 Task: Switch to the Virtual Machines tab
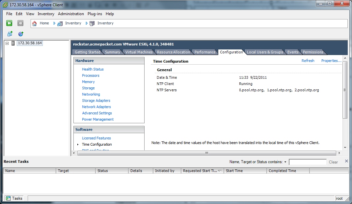coord(139,52)
